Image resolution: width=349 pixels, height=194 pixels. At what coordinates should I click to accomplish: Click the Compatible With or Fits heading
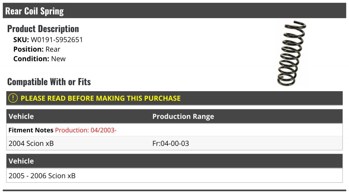point(49,82)
